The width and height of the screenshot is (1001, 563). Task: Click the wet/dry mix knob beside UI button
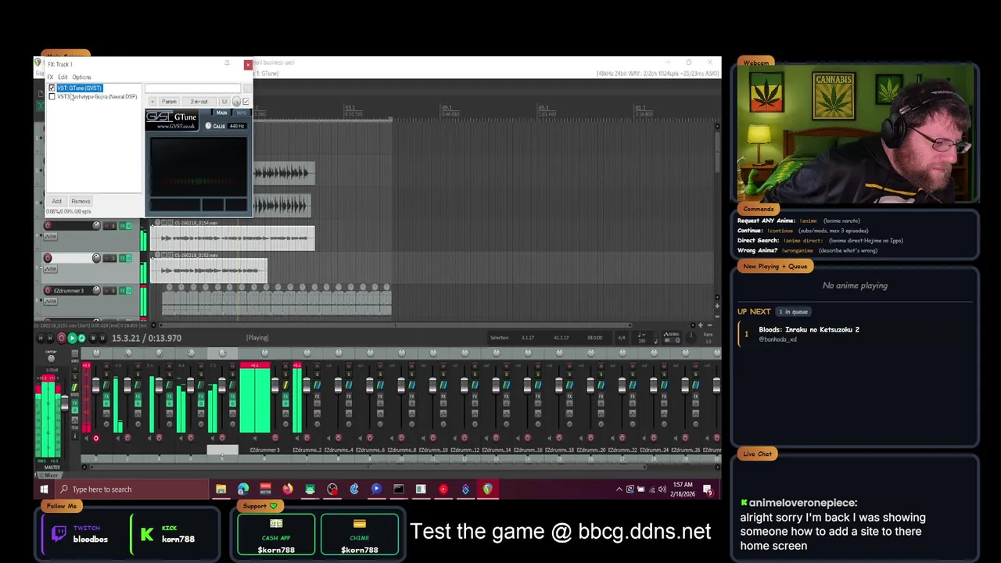tap(236, 102)
